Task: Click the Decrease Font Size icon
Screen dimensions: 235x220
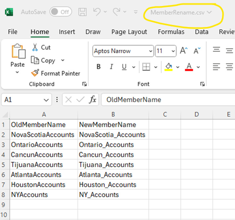Action: click(x=197, y=51)
